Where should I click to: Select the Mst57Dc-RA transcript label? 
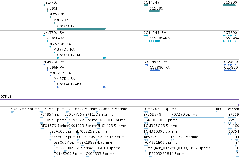[x=54, y=33]
